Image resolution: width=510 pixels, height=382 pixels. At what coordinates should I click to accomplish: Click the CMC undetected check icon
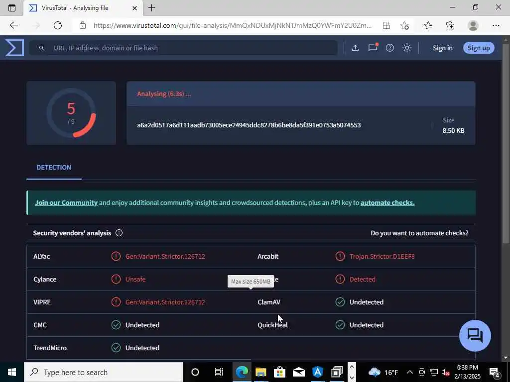point(116,325)
